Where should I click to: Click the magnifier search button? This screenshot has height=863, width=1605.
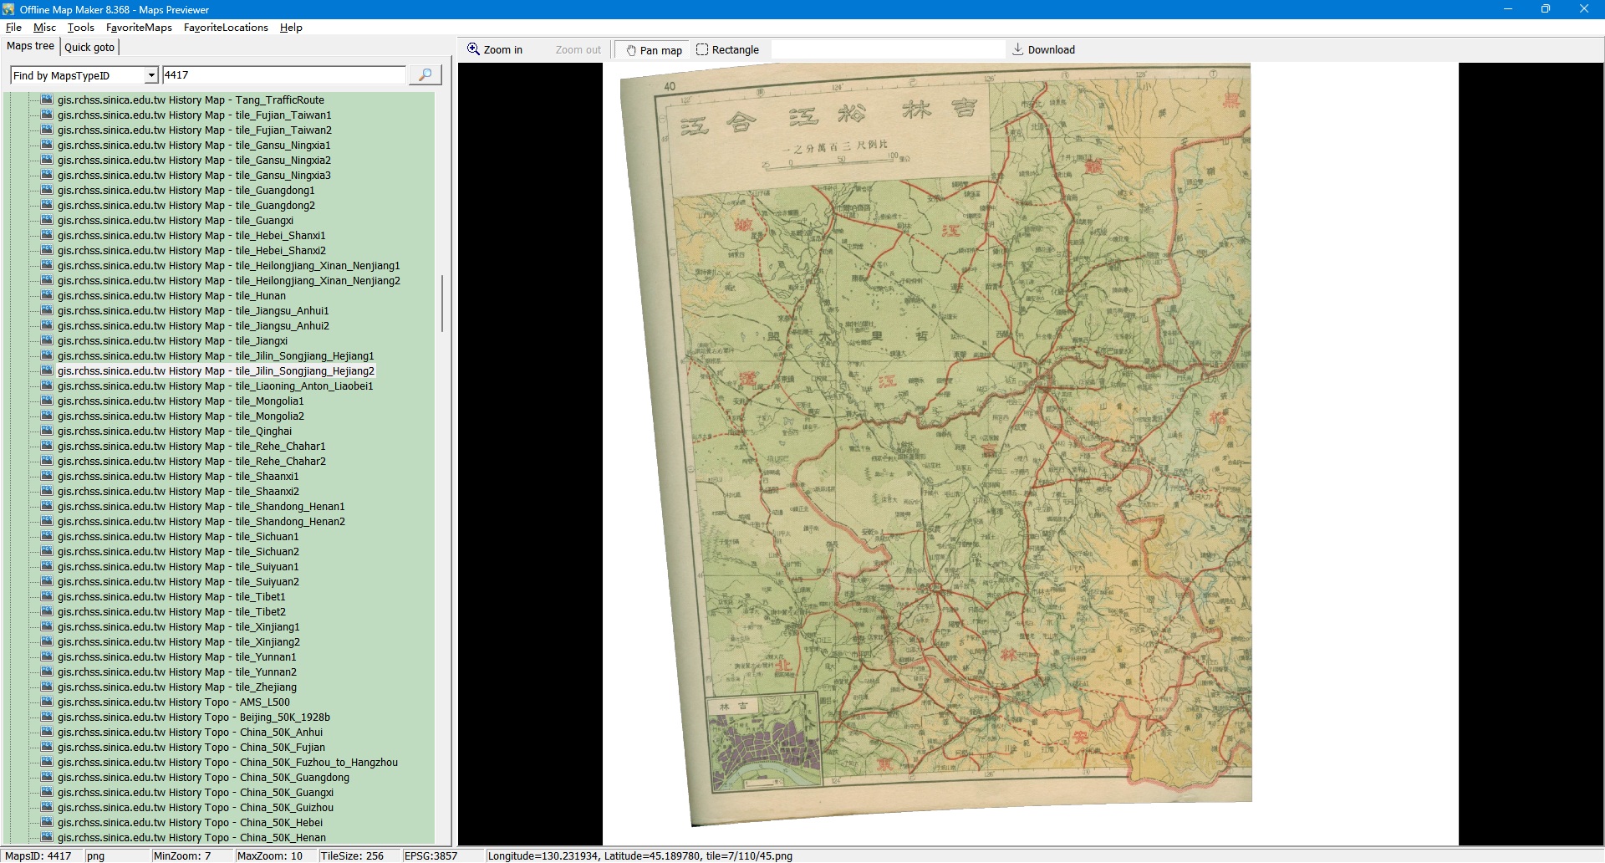425,75
